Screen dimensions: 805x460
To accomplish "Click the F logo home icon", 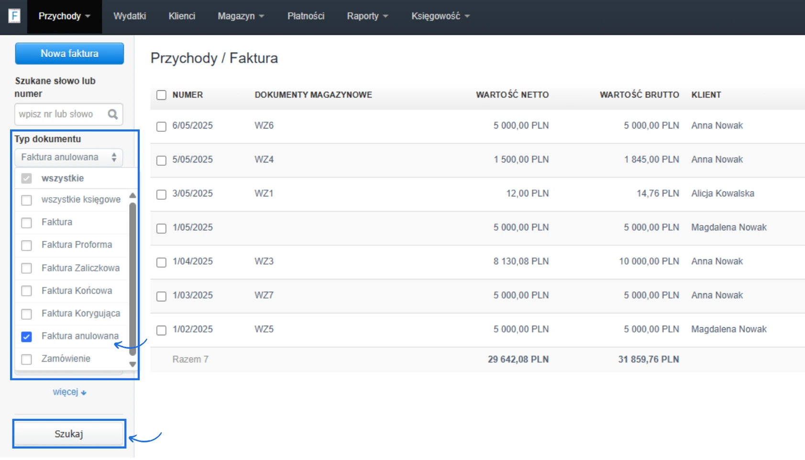I will coord(14,16).
